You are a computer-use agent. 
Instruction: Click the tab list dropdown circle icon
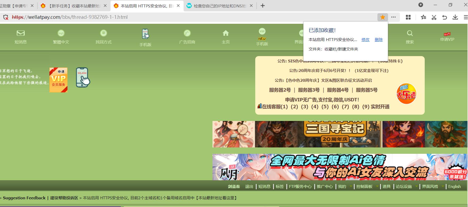[x=421, y=5]
